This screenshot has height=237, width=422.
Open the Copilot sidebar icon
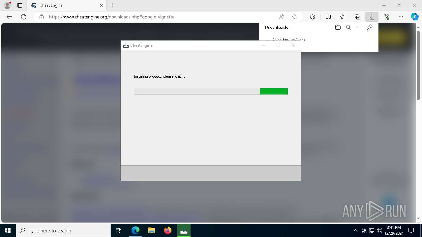coord(414,17)
